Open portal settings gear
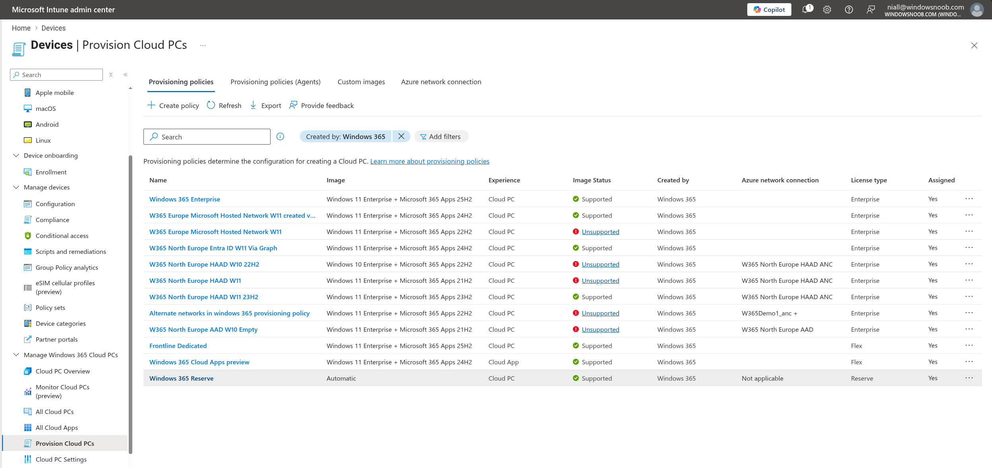The width and height of the screenshot is (992, 468). coord(827,10)
